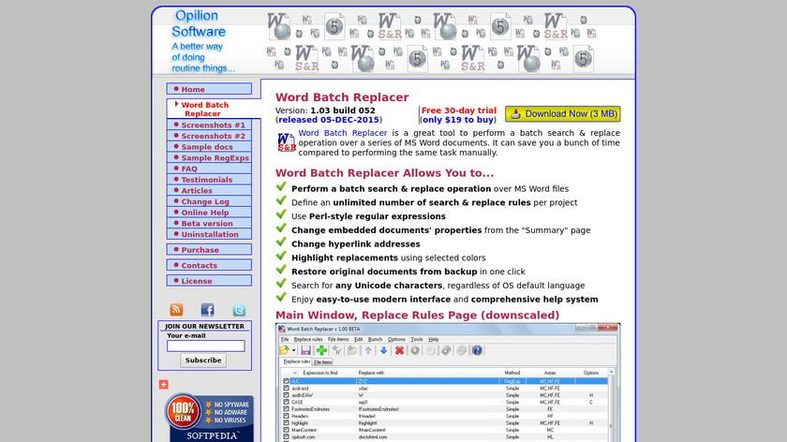Toggle checkbox of the CASE rule row

pos(286,402)
